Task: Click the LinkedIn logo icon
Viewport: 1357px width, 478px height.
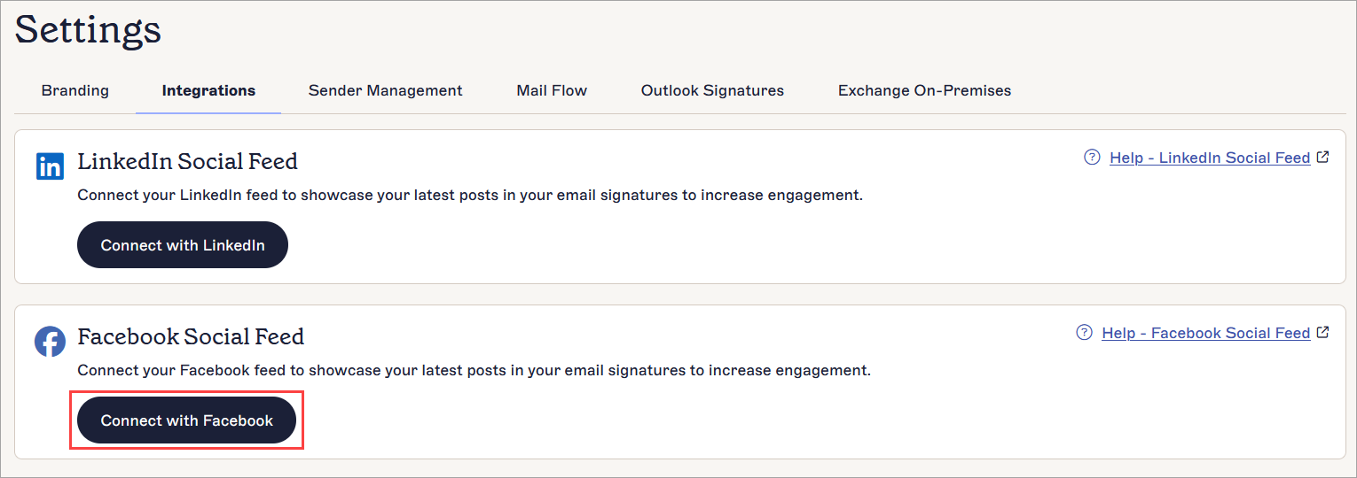Action: [x=50, y=166]
